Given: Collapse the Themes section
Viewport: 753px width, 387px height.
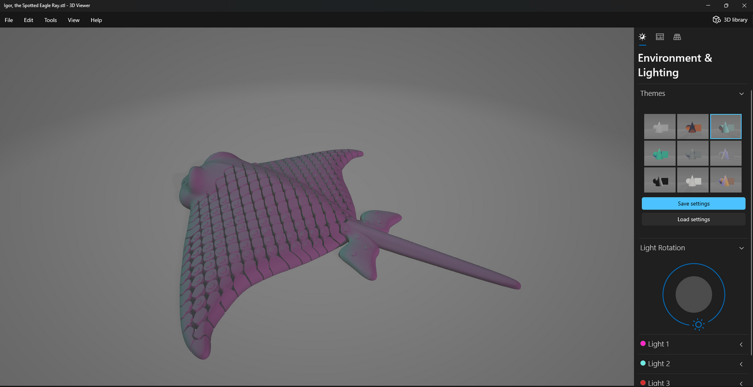Looking at the screenshot, I should coord(741,93).
